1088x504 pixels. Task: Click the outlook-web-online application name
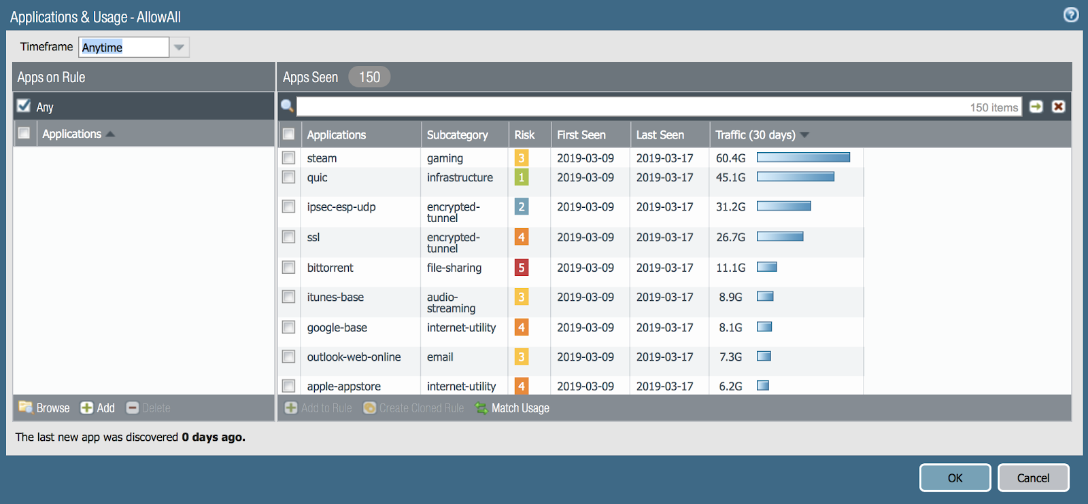point(354,357)
